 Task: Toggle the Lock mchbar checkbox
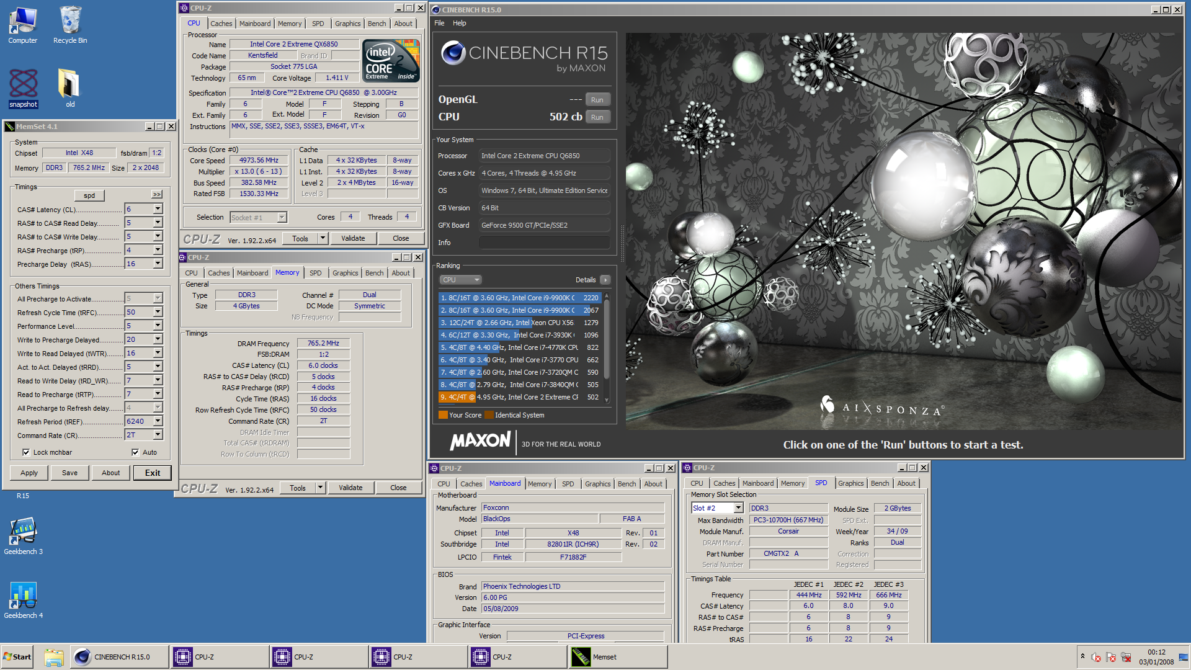click(26, 452)
